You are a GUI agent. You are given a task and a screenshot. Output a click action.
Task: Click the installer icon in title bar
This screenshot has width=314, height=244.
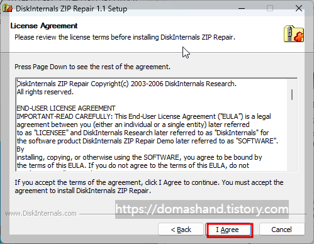8,8
